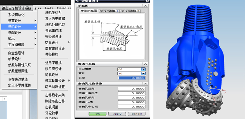Collapse the 塞销孔参数 section
Viewport: 245px width, 119px height.
coord(146,64)
